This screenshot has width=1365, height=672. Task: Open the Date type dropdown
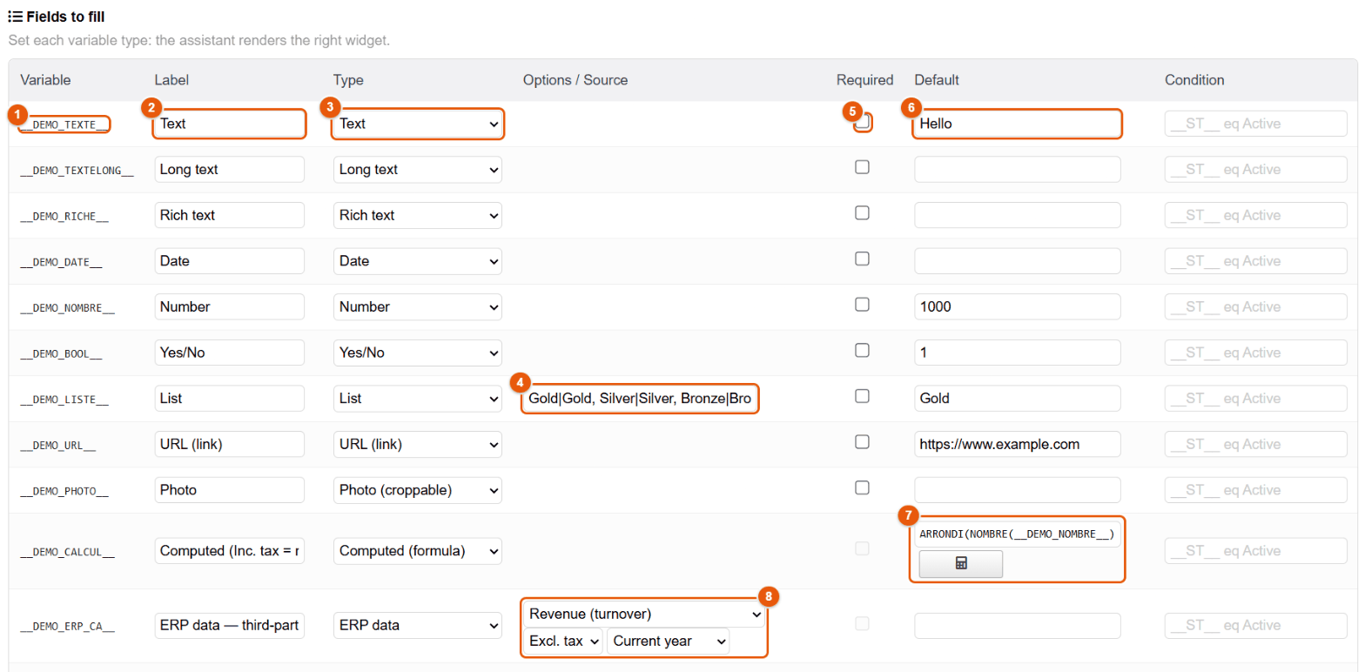(418, 261)
